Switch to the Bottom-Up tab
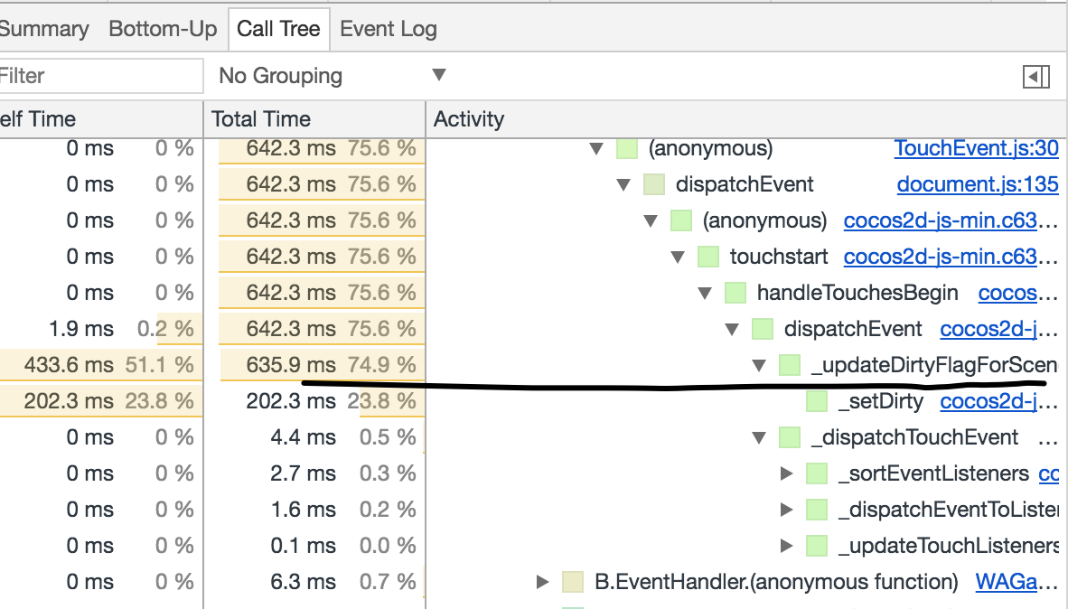Screen dimensions: 1068x609 [x=163, y=29]
